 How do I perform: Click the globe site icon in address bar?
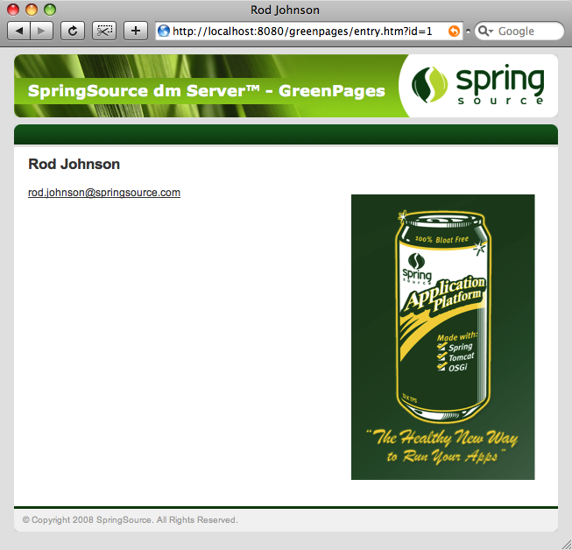coord(164,31)
